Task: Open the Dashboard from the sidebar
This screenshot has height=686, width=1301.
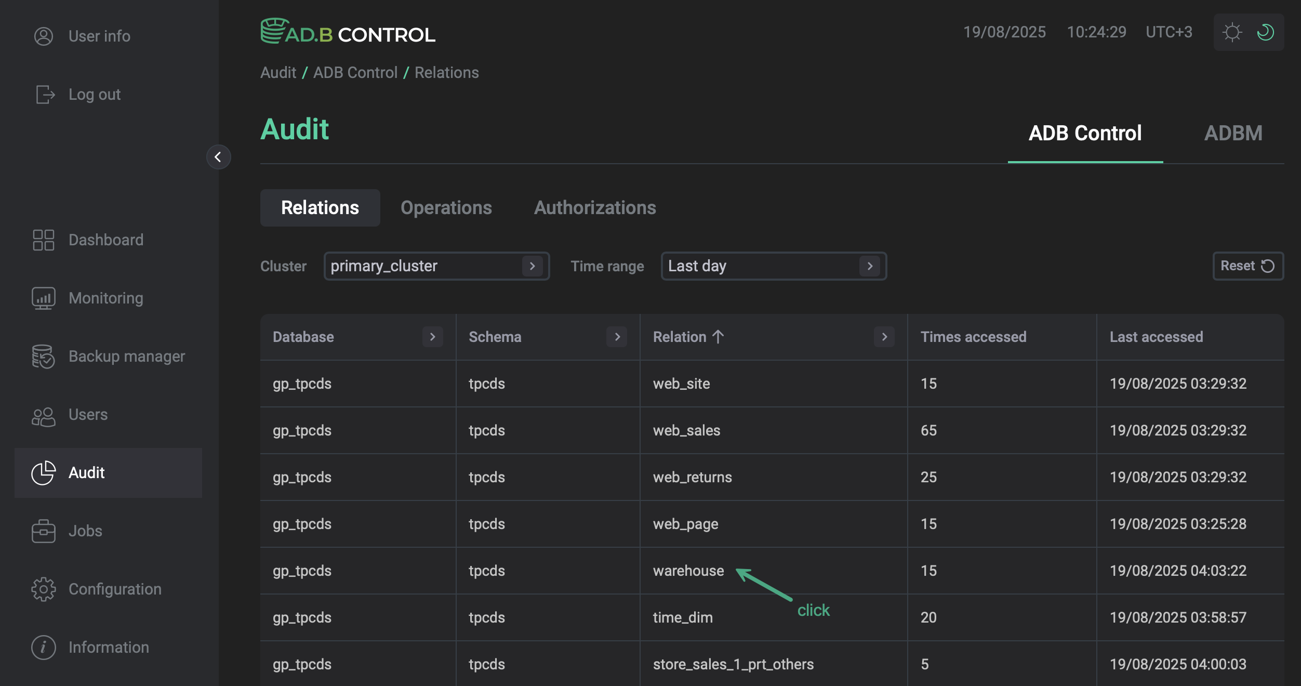Action: point(44,240)
